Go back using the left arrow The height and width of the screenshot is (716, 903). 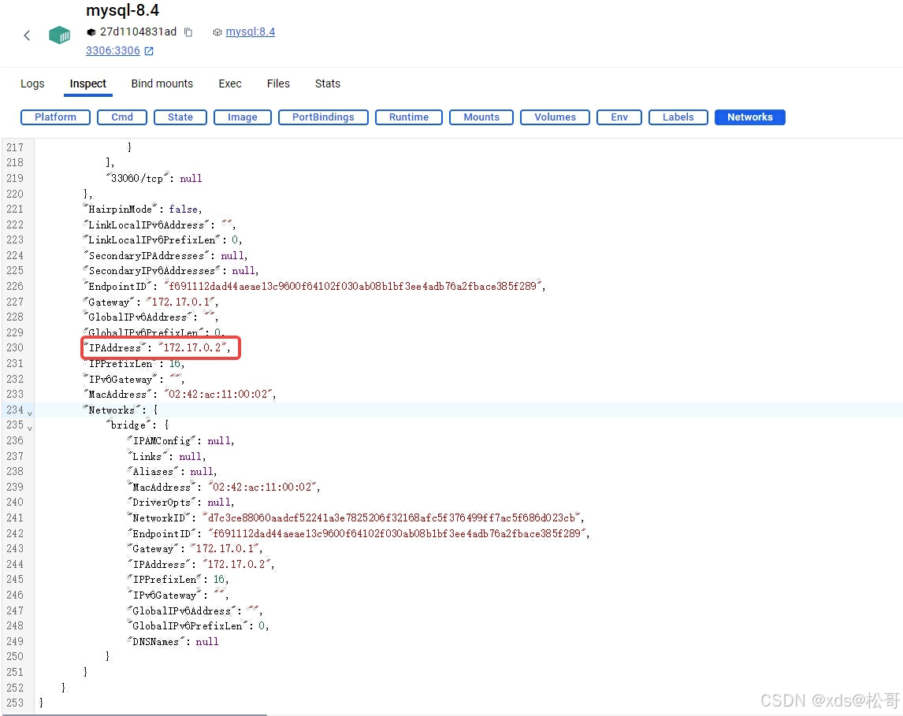click(27, 35)
